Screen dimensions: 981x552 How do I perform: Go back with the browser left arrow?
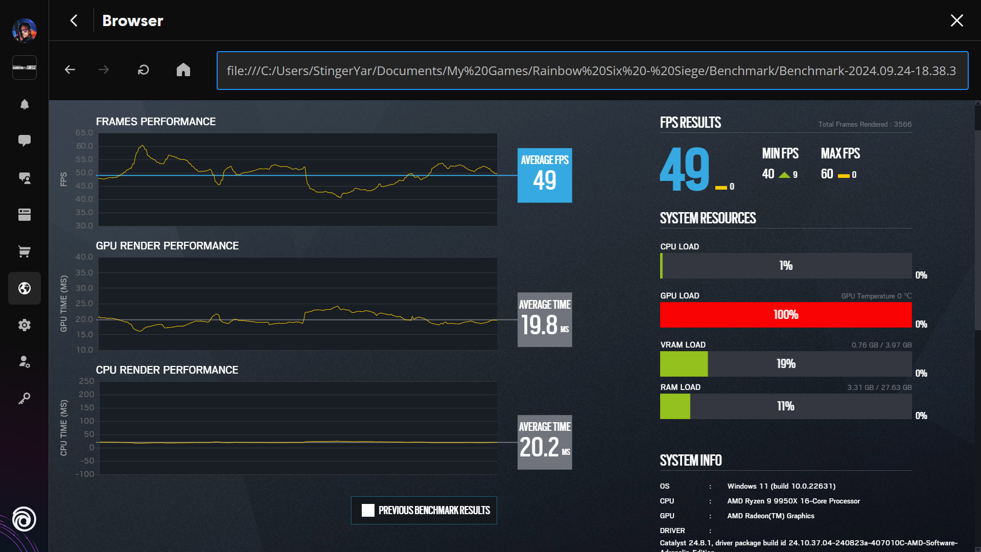[70, 70]
